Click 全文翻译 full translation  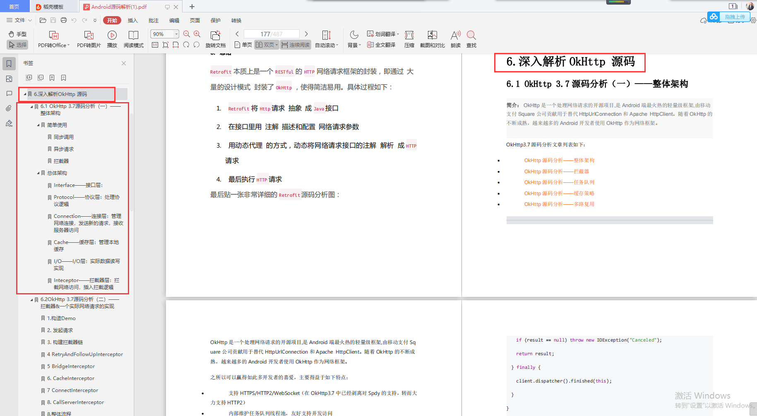click(x=381, y=45)
